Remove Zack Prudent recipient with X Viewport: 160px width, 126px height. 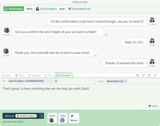tap(56, 81)
